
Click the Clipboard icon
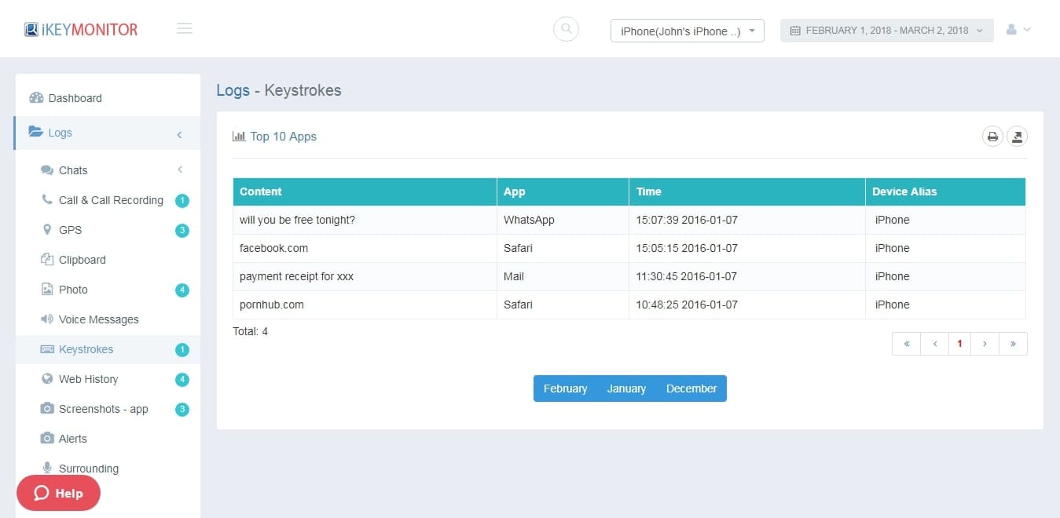46,259
